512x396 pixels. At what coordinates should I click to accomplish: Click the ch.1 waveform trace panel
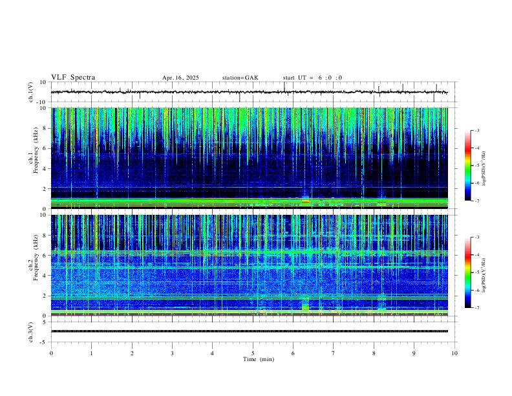pyautogui.click(x=253, y=92)
